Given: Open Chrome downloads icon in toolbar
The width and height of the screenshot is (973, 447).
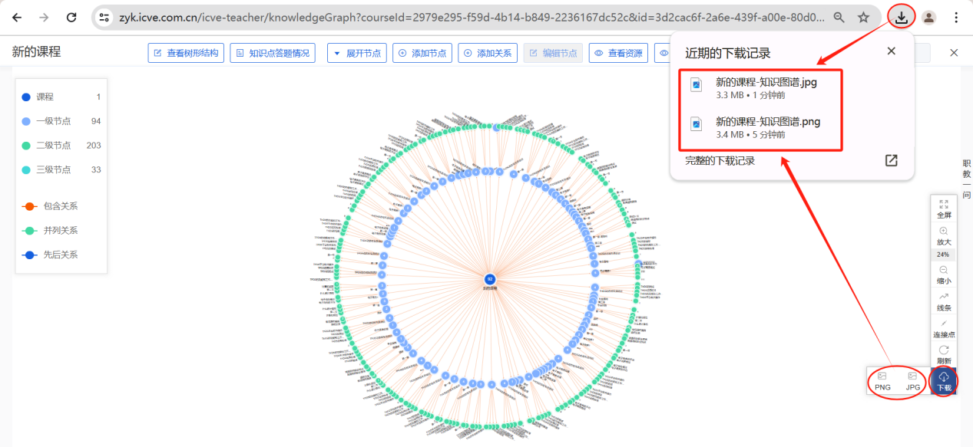Looking at the screenshot, I should [902, 17].
